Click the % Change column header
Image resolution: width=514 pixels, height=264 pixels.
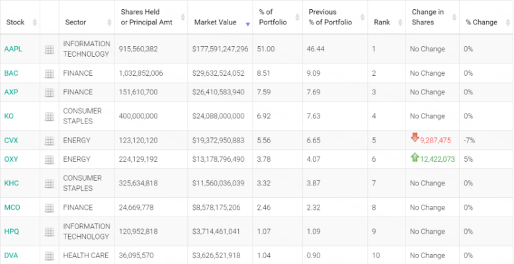(482, 22)
